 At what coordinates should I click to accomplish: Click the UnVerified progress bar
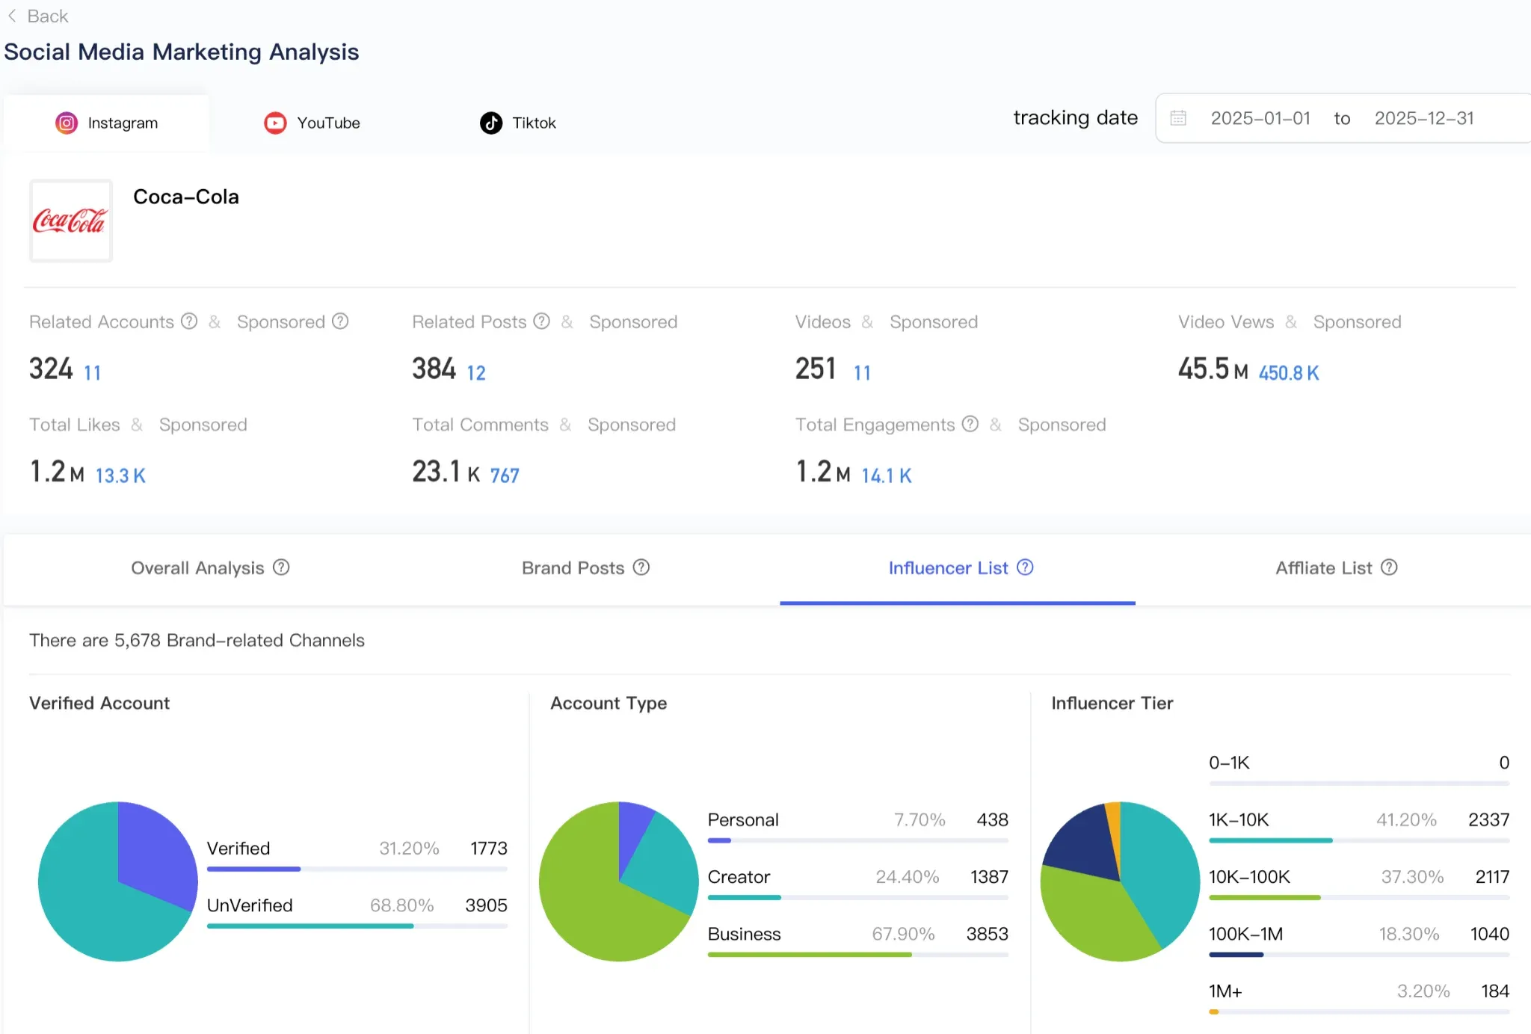[x=357, y=926]
